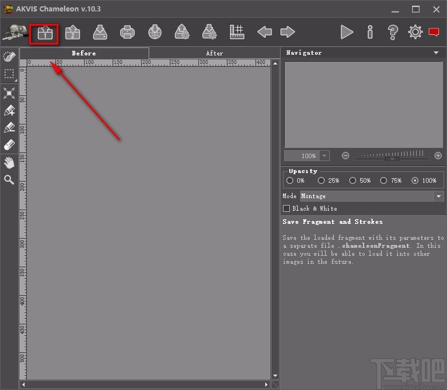
Task: Switch to the Before tab
Action: 84,53
